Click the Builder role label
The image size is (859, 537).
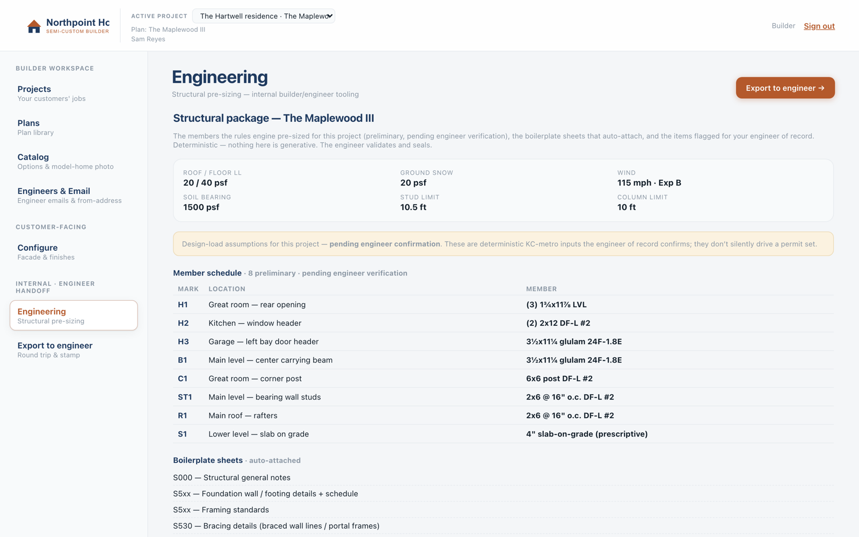tap(783, 26)
